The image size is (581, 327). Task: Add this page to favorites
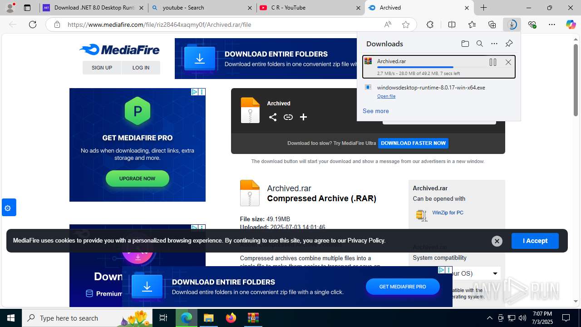click(x=406, y=25)
